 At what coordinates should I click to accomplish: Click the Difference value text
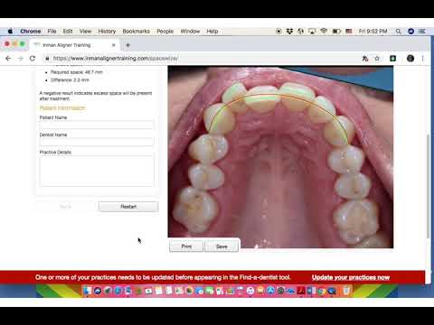tap(70, 80)
